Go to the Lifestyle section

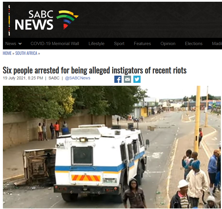96,44
